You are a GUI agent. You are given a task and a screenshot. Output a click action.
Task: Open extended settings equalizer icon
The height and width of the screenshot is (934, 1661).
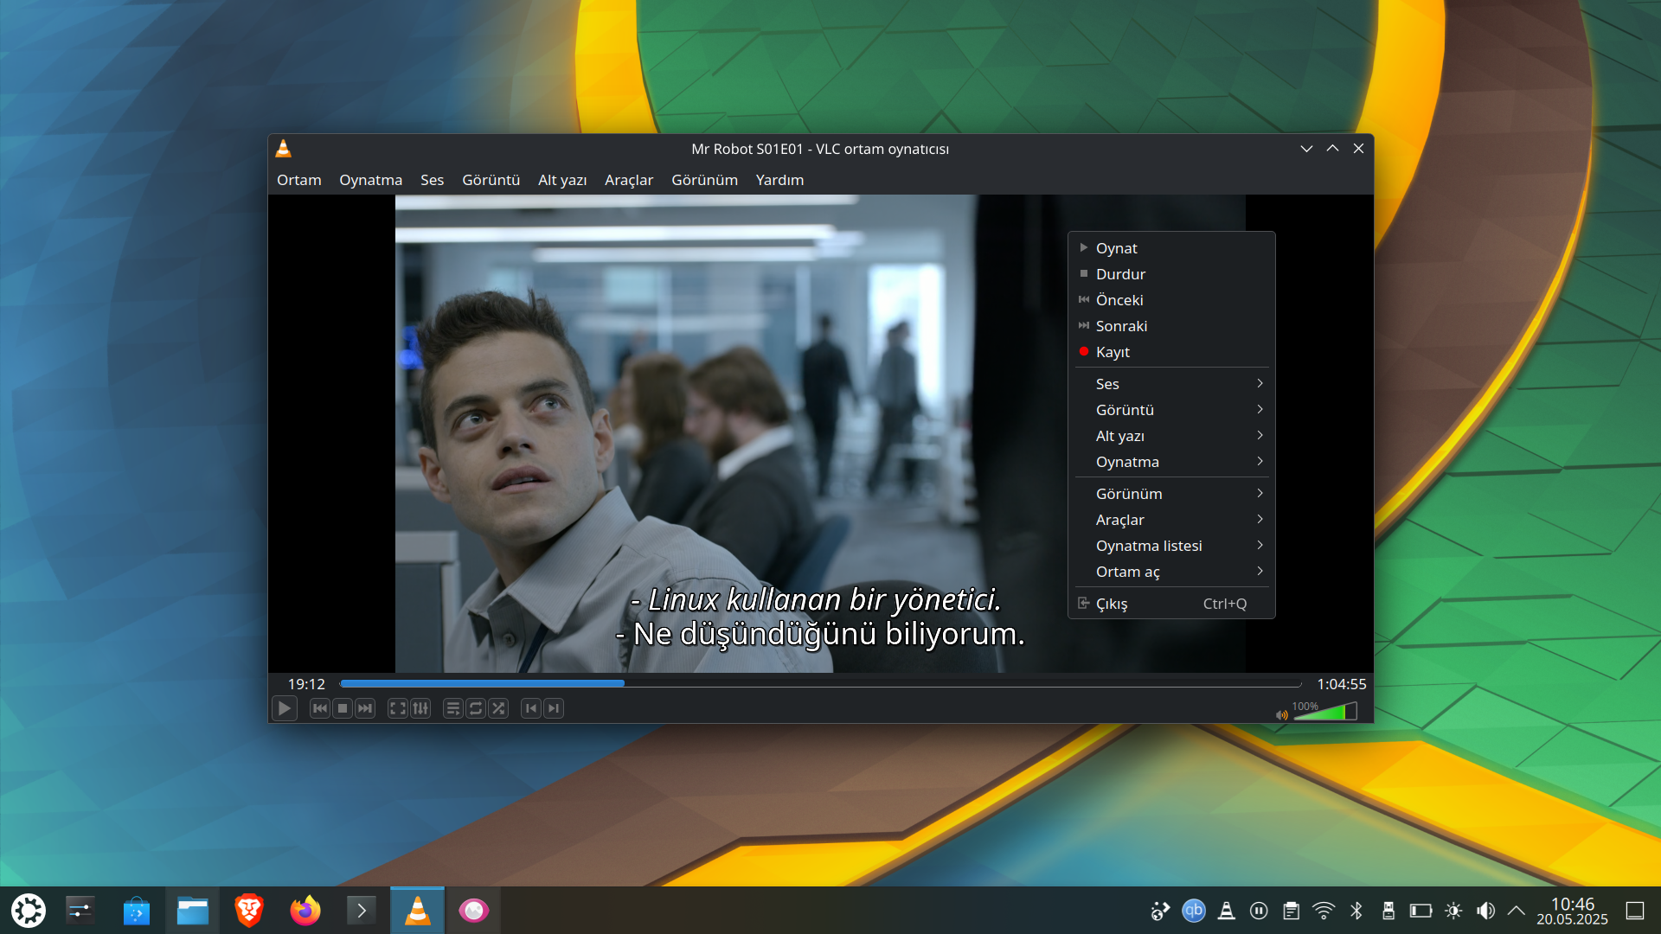[x=420, y=708]
